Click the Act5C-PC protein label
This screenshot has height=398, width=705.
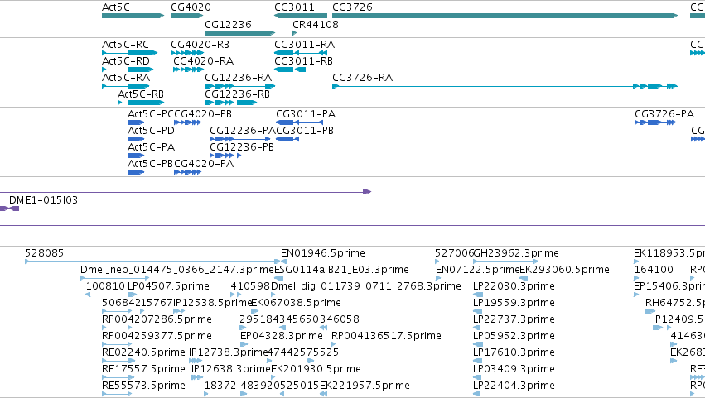coord(151,114)
